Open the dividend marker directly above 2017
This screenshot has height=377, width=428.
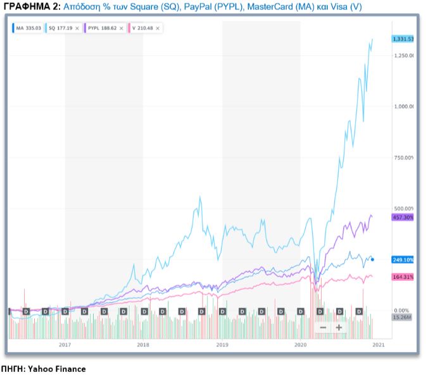65,311
